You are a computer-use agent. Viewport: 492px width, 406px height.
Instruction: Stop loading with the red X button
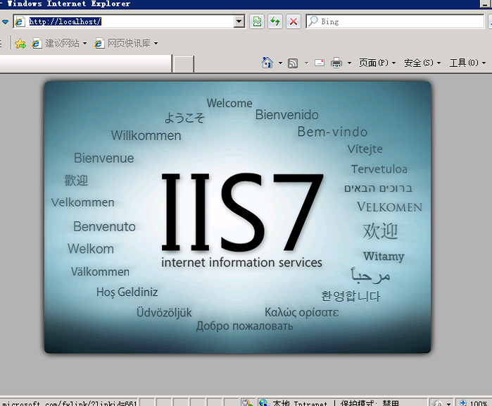point(294,21)
